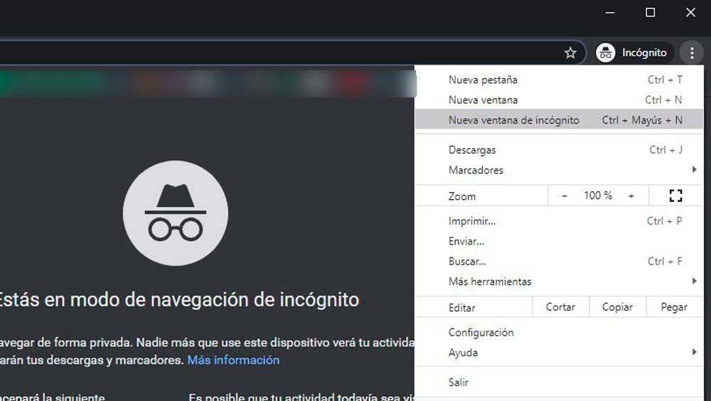This screenshot has height=401, width=711.
Task: Expand the Ayuda submenu
Action: (693, 353)
